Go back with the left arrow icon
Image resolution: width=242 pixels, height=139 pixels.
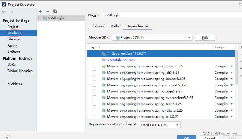[4, 12]
